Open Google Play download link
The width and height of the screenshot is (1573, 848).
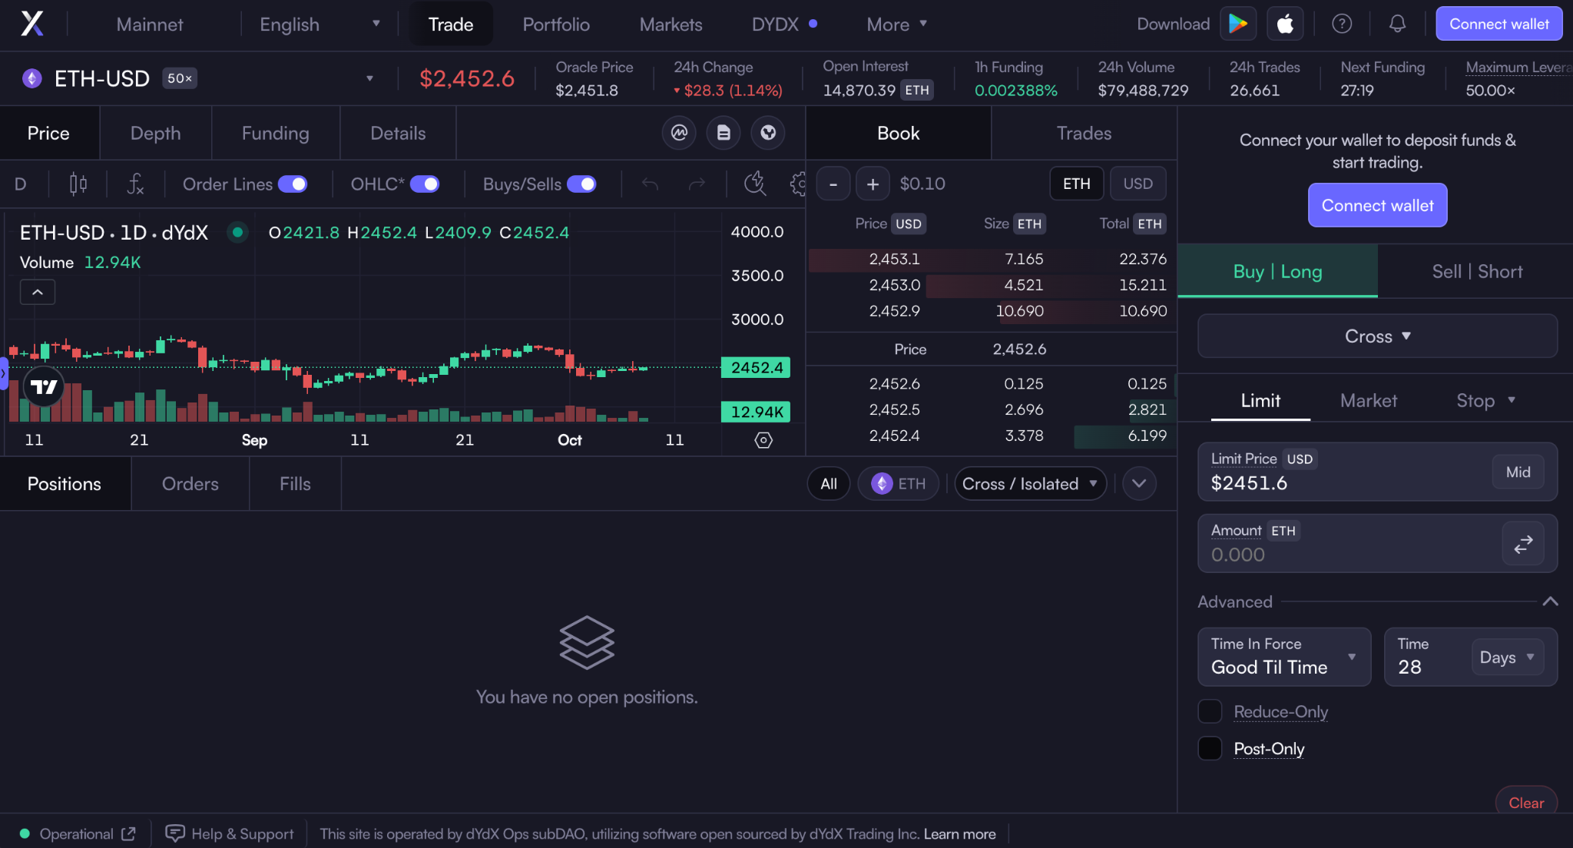click(1237, 24)
